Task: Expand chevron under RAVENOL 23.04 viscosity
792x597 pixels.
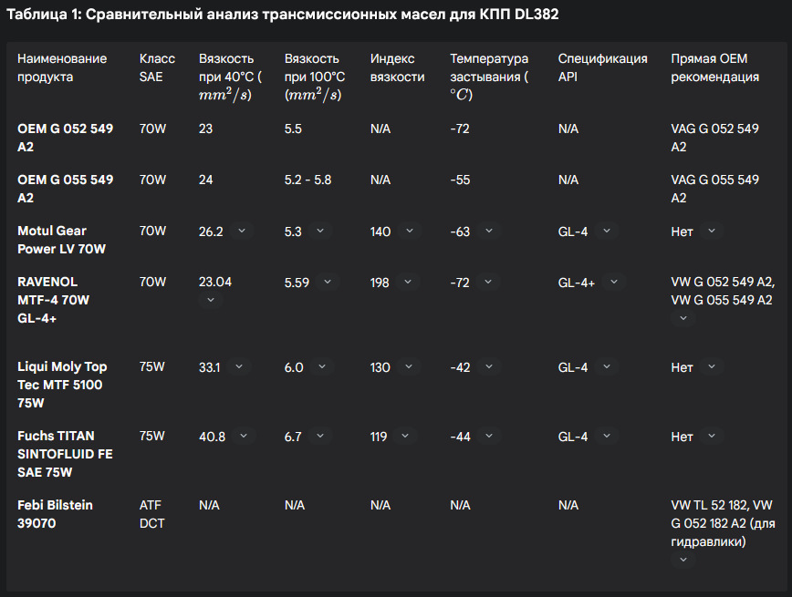Action: pos(210,300)
